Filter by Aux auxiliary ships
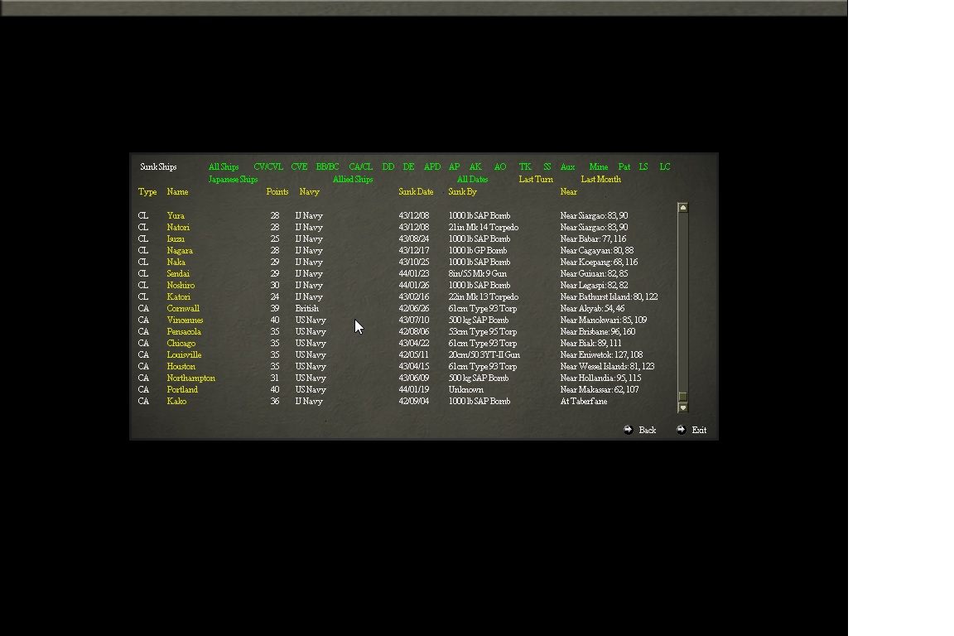The image size is (954, 636). [x=567, y=166]
